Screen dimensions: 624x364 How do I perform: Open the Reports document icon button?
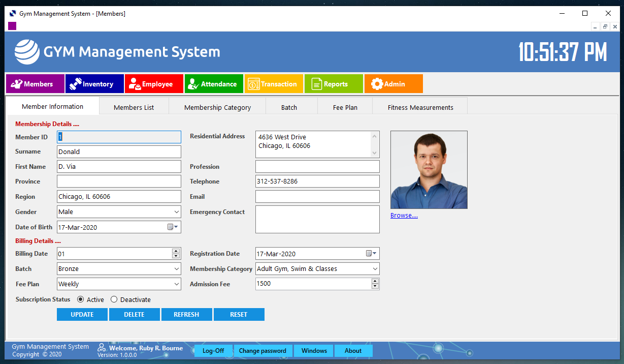point(334,84)
